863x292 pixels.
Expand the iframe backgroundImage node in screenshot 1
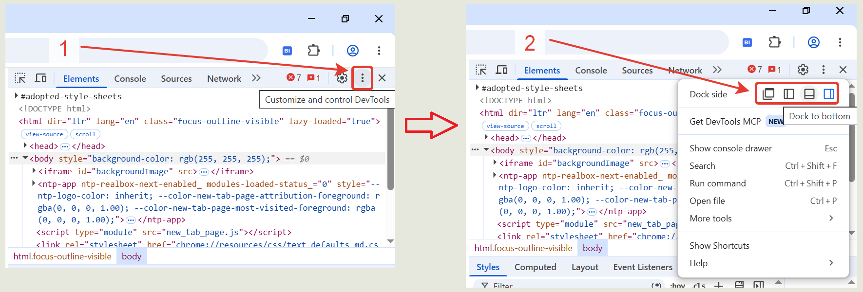click(34, 171)
